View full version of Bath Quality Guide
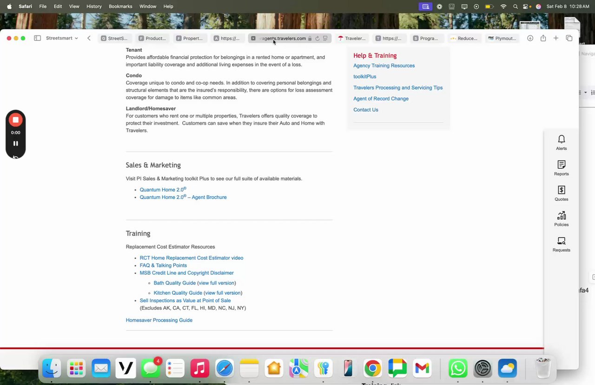The image size is (595, 385). [217, 283]
